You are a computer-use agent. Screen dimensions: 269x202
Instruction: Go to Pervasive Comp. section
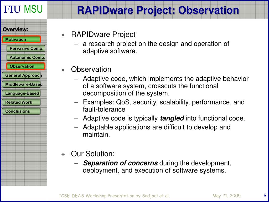(x=26, y=48)
